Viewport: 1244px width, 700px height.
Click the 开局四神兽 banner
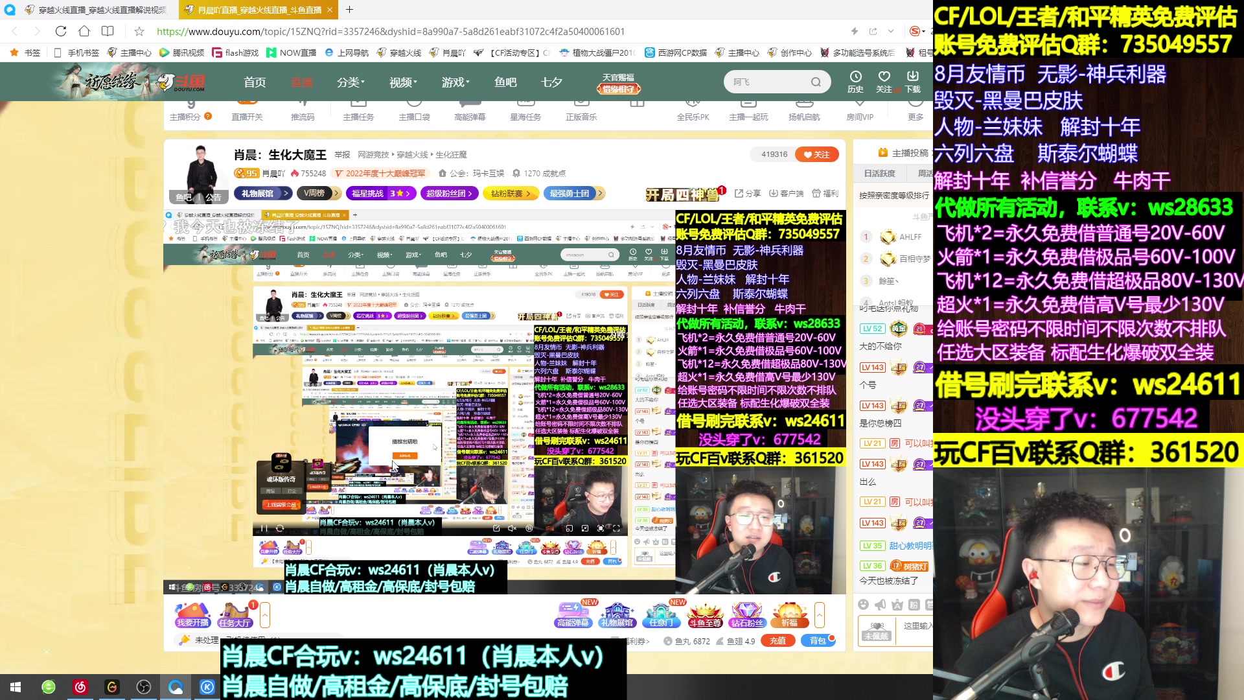coord(682,194)
